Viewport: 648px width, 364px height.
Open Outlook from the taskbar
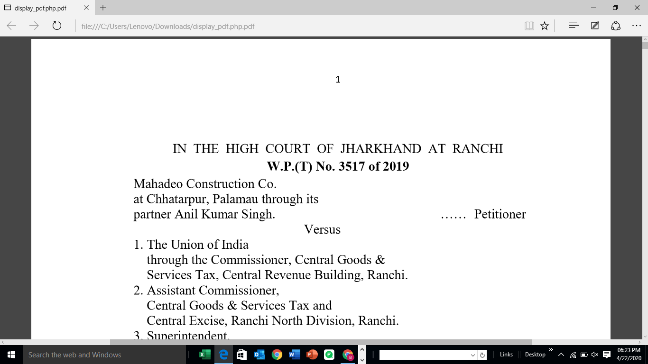pos(259,355)
